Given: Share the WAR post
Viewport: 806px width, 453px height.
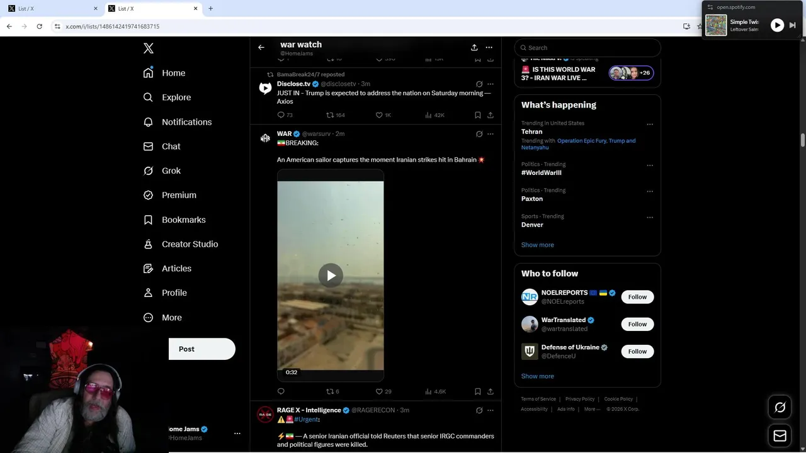Looking at the screenshot, I should (x=491, y=391).
